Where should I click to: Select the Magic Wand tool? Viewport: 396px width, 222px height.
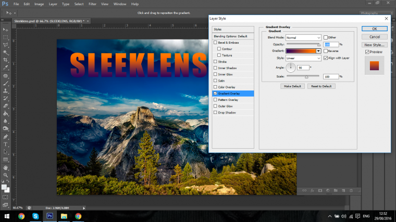pyautogui.click(x=5, y=53)
